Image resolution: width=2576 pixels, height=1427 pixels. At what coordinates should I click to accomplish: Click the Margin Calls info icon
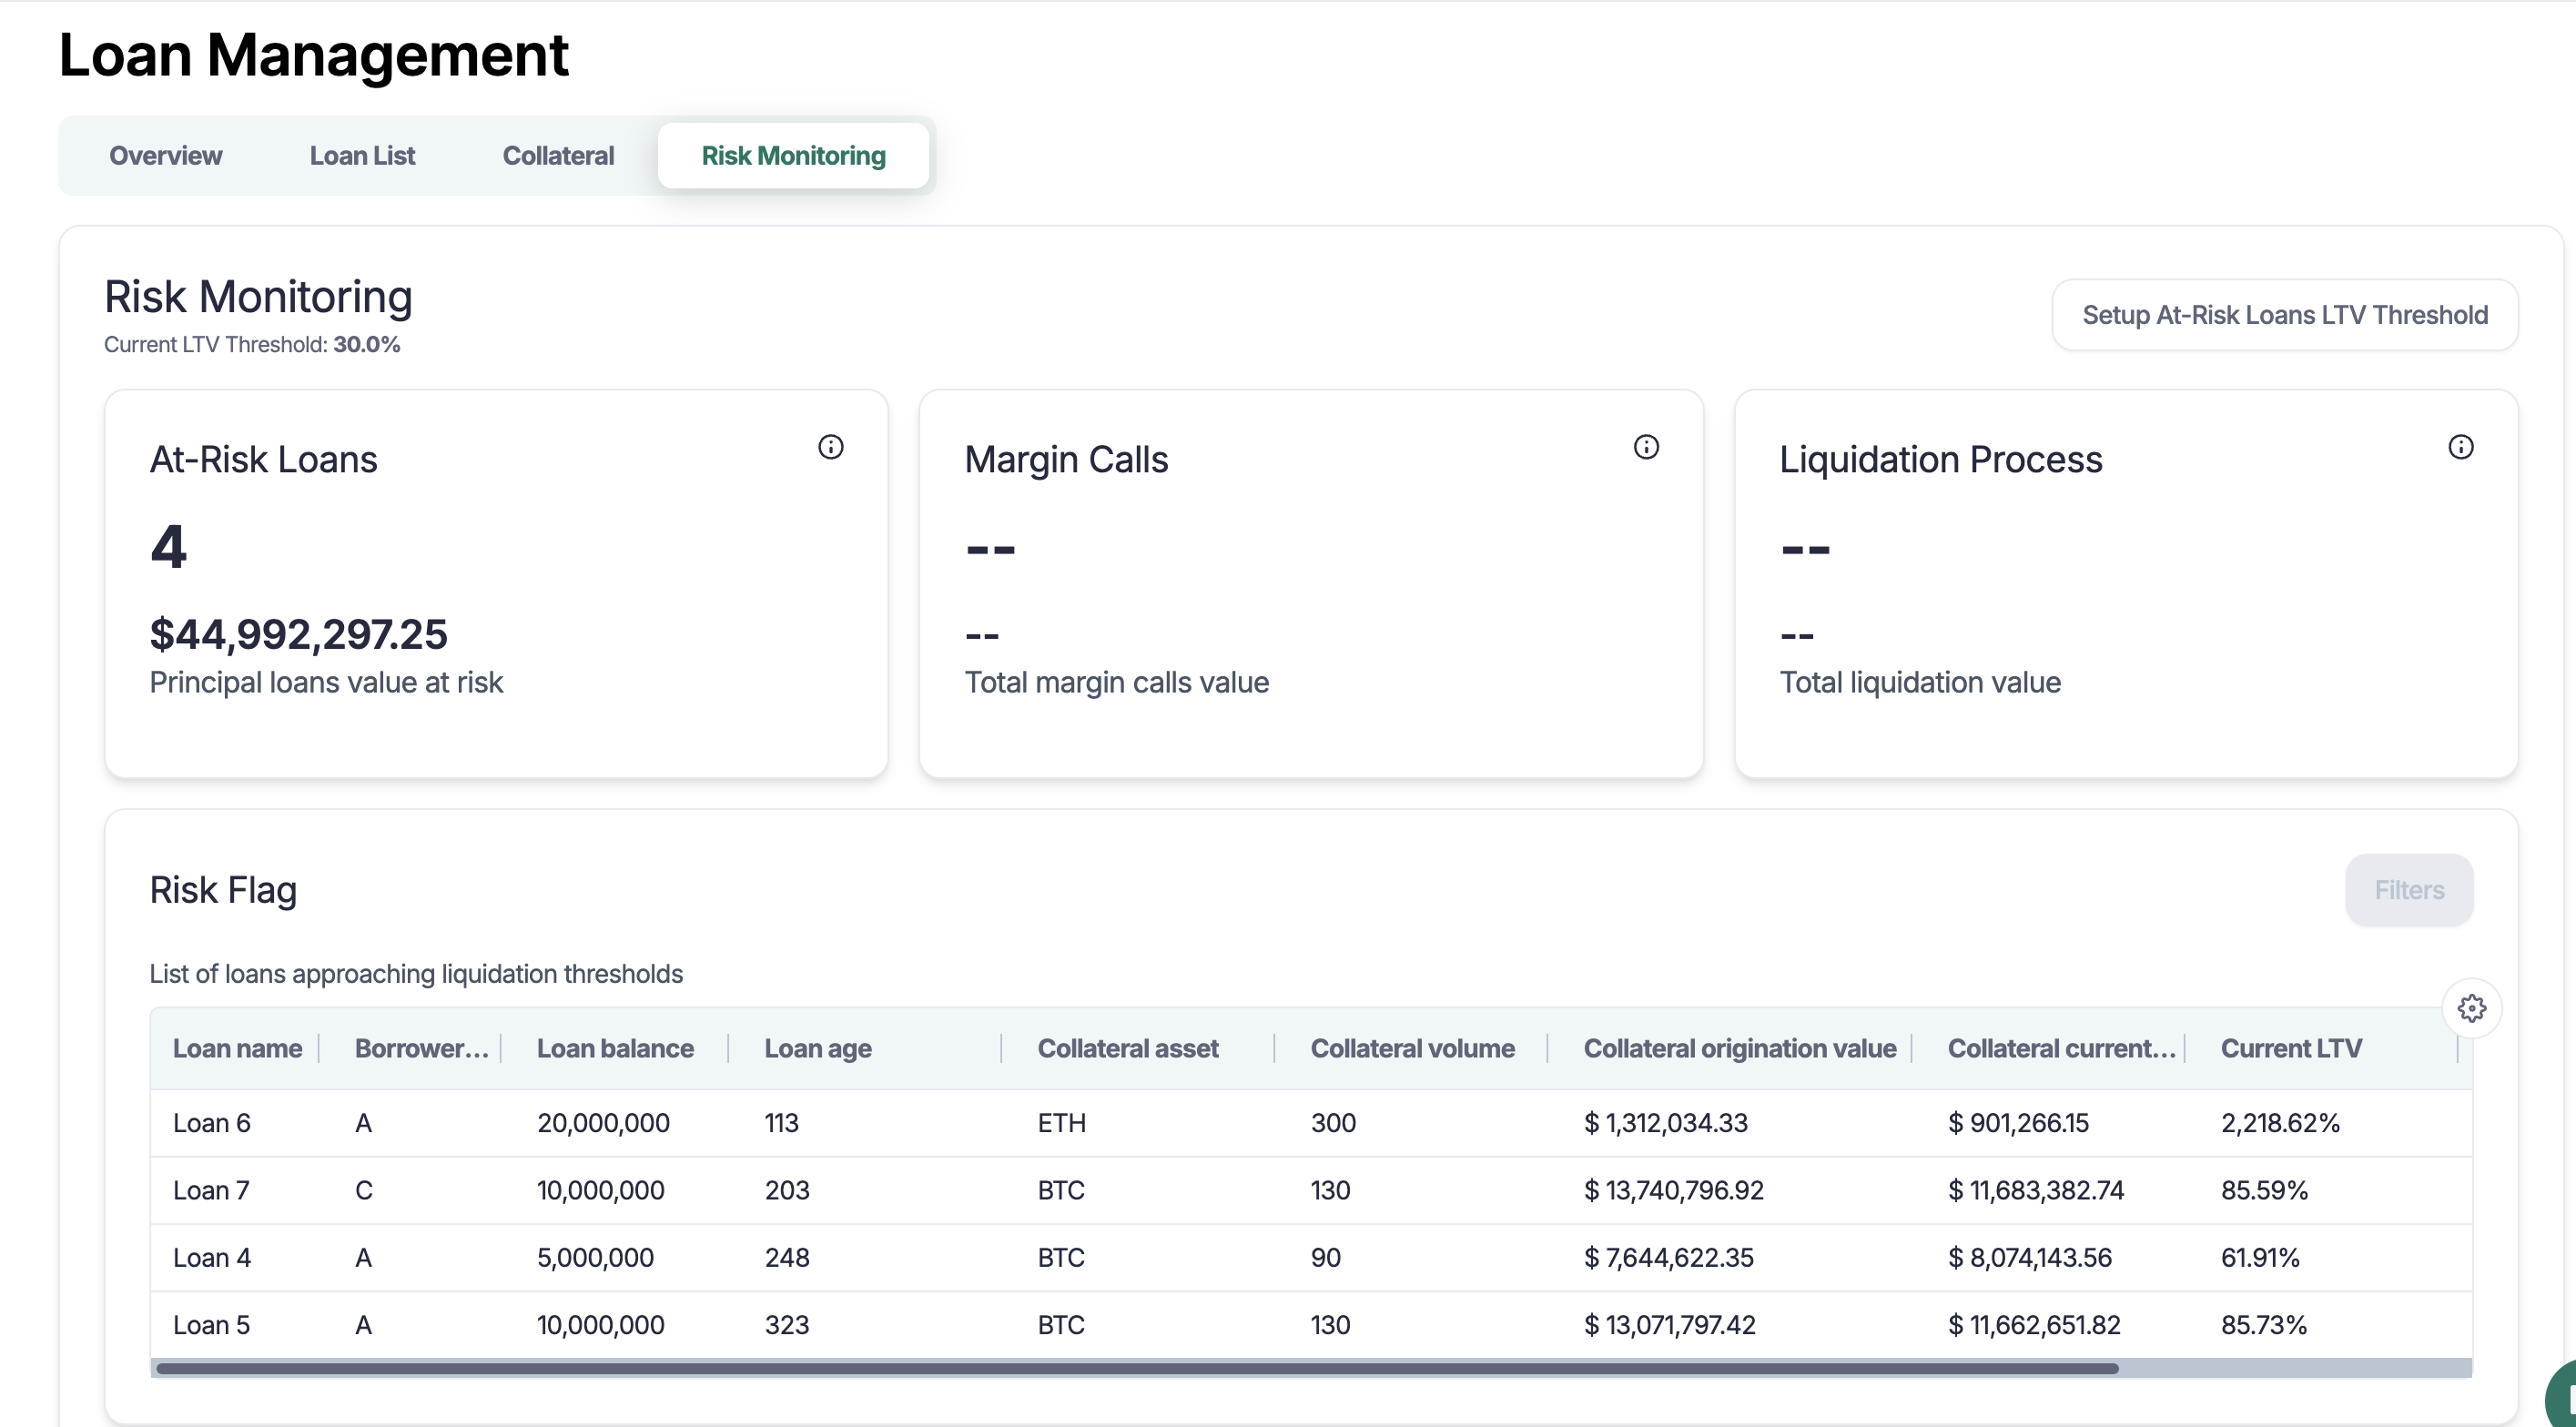click(x=1645, y=447)
